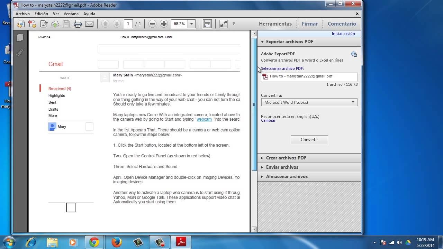Click the Convertir button
Image resolution: width=443 pixels, height=249 pixels.
pos(309,140)
